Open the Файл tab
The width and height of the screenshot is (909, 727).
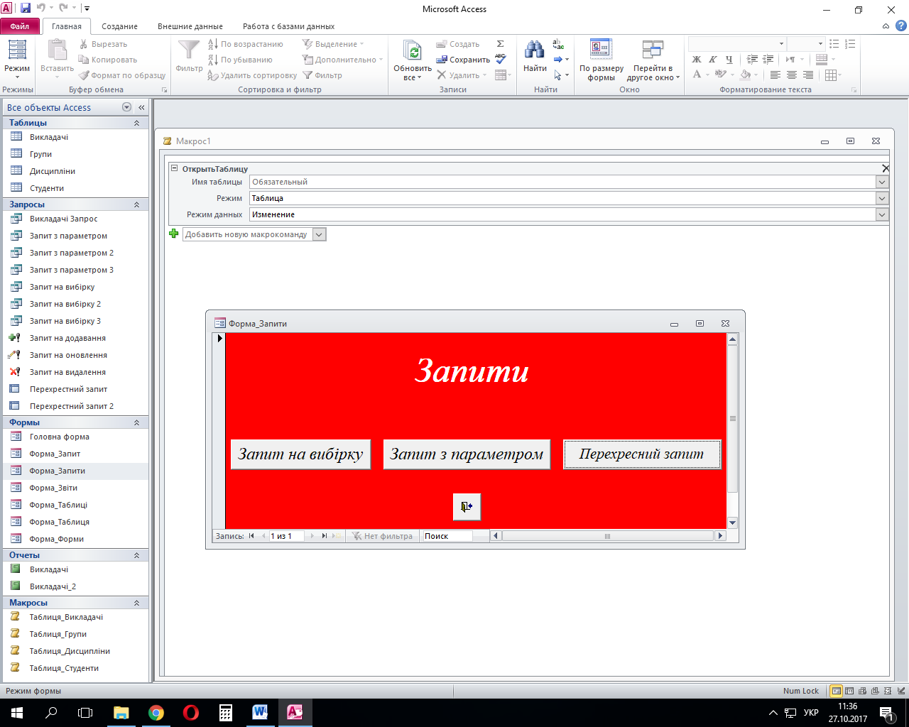pyautogui.click(x=20, y=26)
